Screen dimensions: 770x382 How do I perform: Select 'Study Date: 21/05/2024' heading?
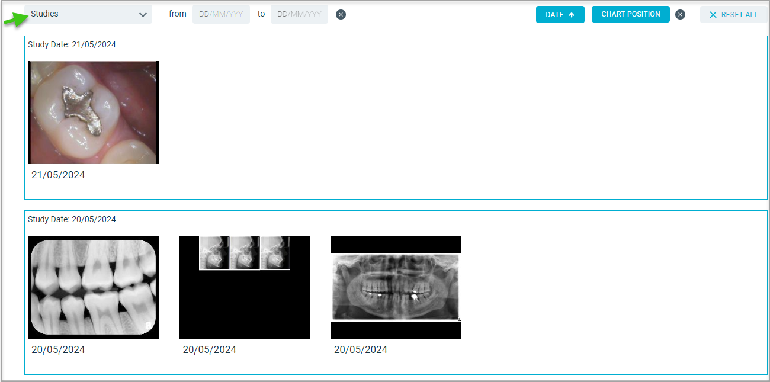point(72,44)
